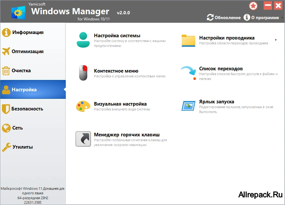Open Настройка системы title
The height and width of the screenshot is (205, 285).
(117, 36)
